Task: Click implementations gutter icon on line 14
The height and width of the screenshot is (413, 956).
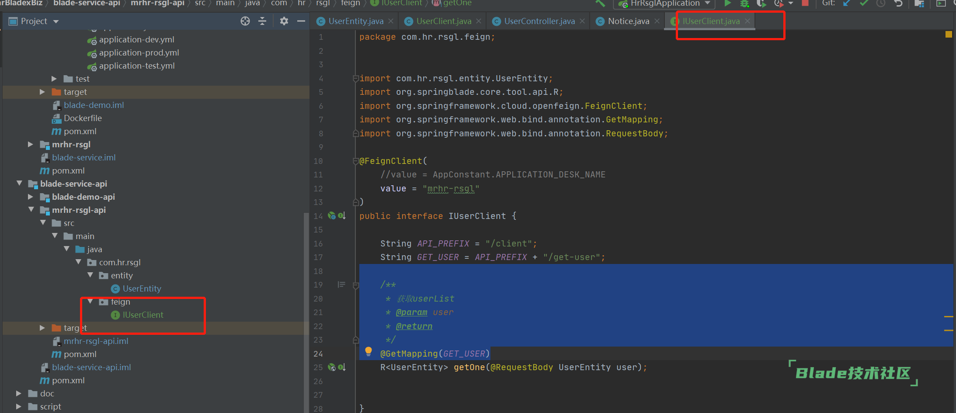Action: [342, 215]
